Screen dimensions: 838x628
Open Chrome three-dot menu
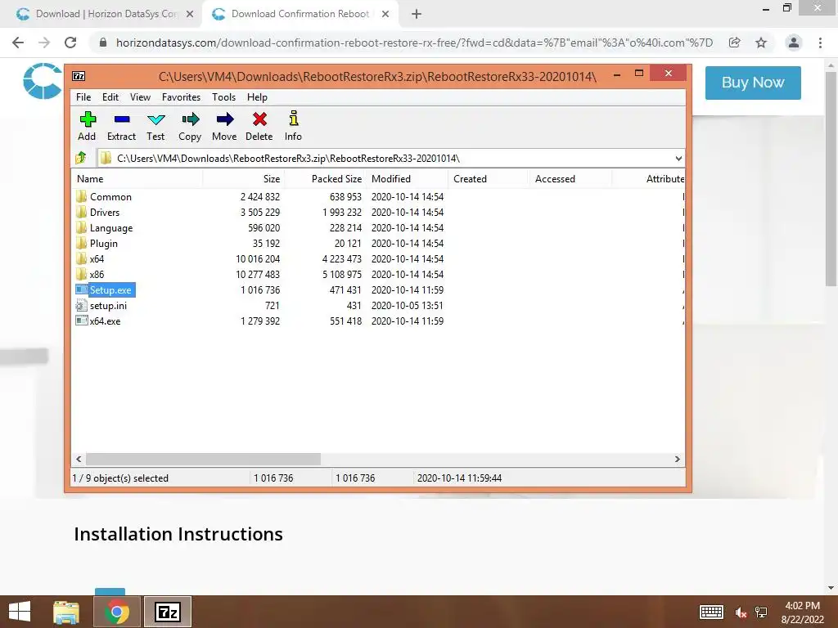pyautogui.click(x=820, y=43)
